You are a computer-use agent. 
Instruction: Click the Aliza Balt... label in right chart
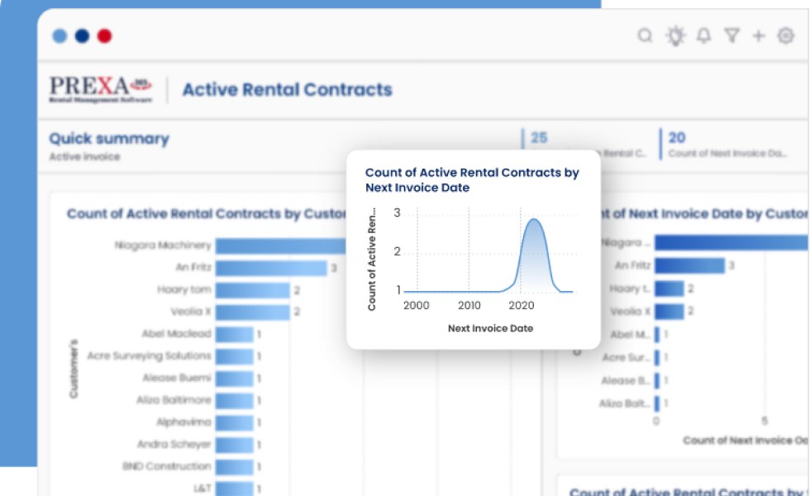click(624, 403)
